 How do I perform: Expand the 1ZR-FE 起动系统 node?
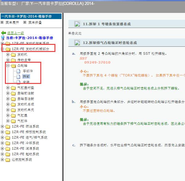(2, 154)
